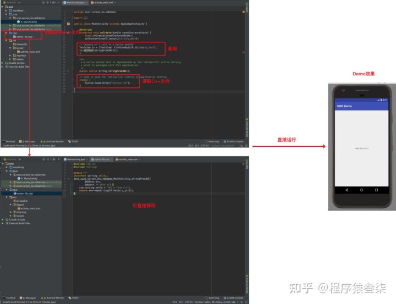
Task: Select the androidTest package in top IDE tree
Action: click(x=37, y=25)
